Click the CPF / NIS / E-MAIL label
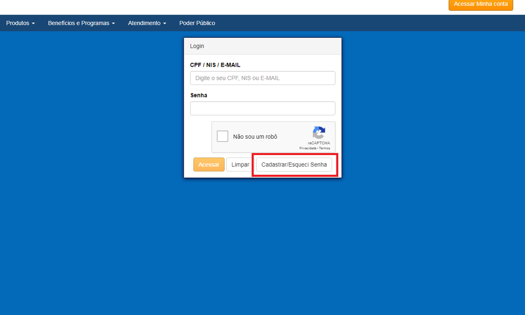This screenshot has height=315, width=525. (215, 65)
